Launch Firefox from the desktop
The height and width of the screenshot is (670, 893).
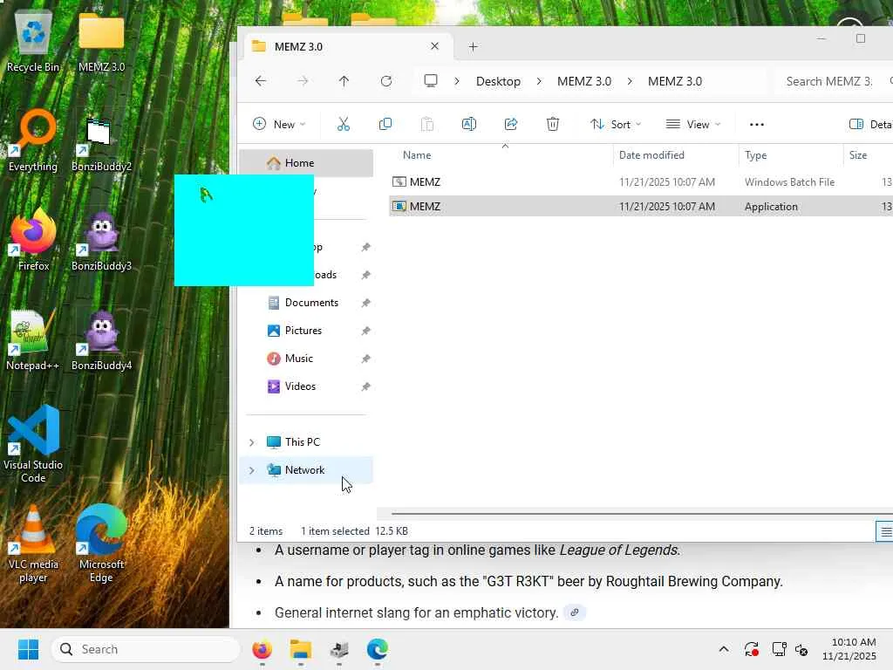(33, 240)
